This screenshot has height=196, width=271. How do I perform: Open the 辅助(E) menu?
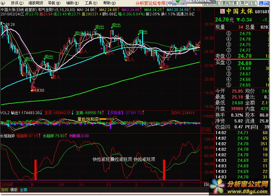point(73,3)
